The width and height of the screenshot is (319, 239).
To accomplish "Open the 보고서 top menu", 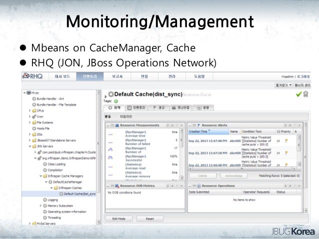I will [x=117, y=76].
